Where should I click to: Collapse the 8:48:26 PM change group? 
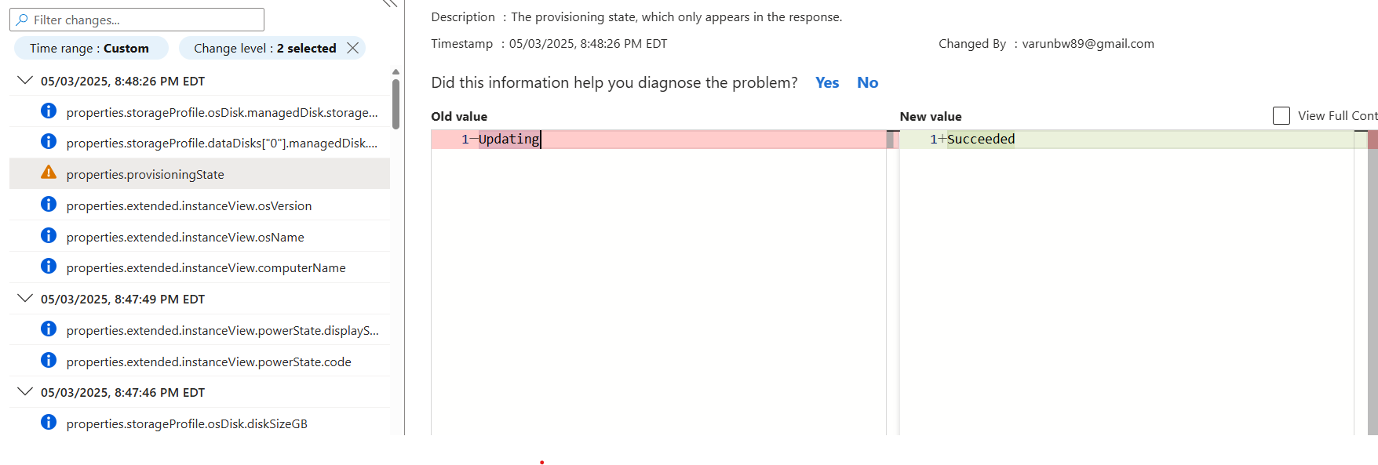click(25, 80)
